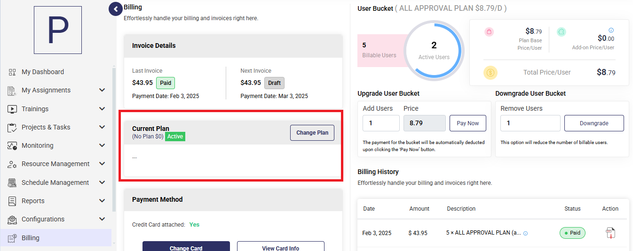Screen dimensions: 633x251
Task: Expand the My Assignments menu chevron
Action: click(x=102, y=90)
